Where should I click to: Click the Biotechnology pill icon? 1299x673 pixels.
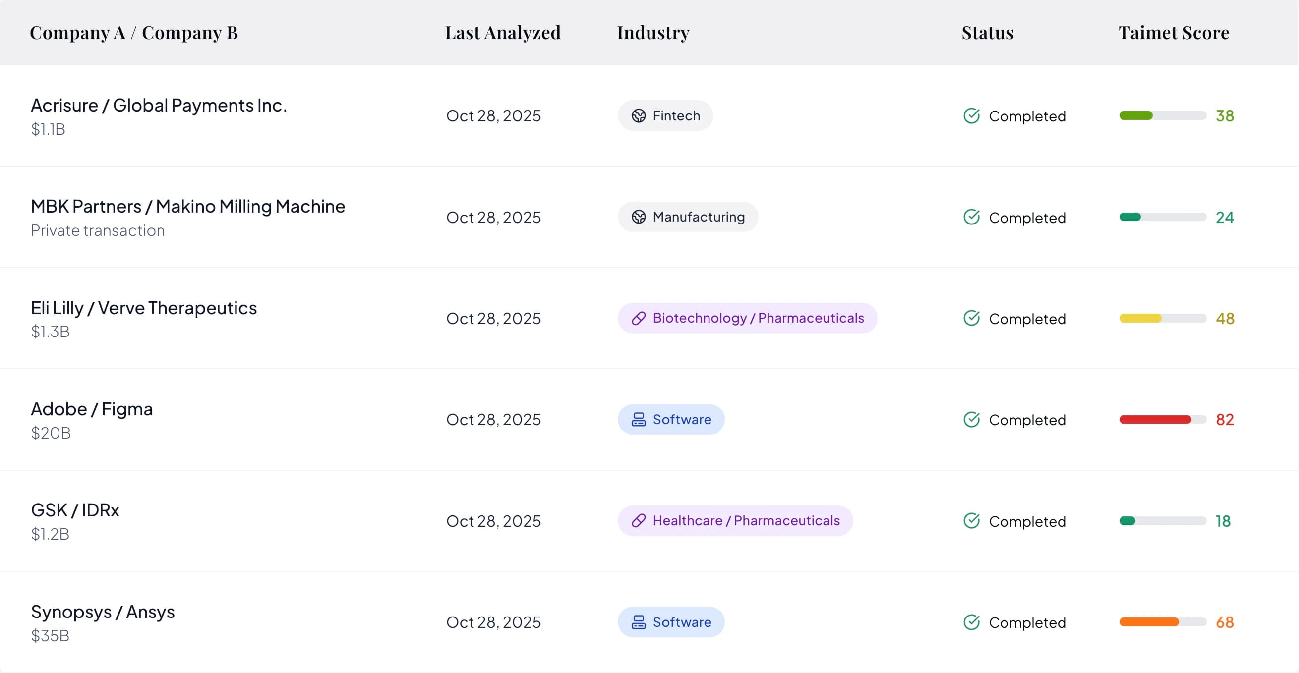click(639, 319)
